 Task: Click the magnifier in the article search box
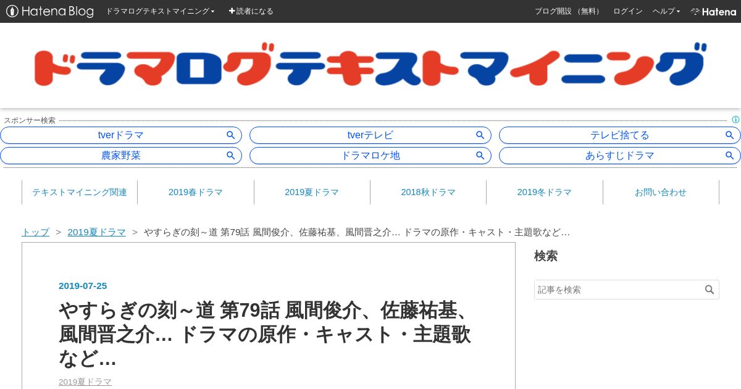pos(710,290)
